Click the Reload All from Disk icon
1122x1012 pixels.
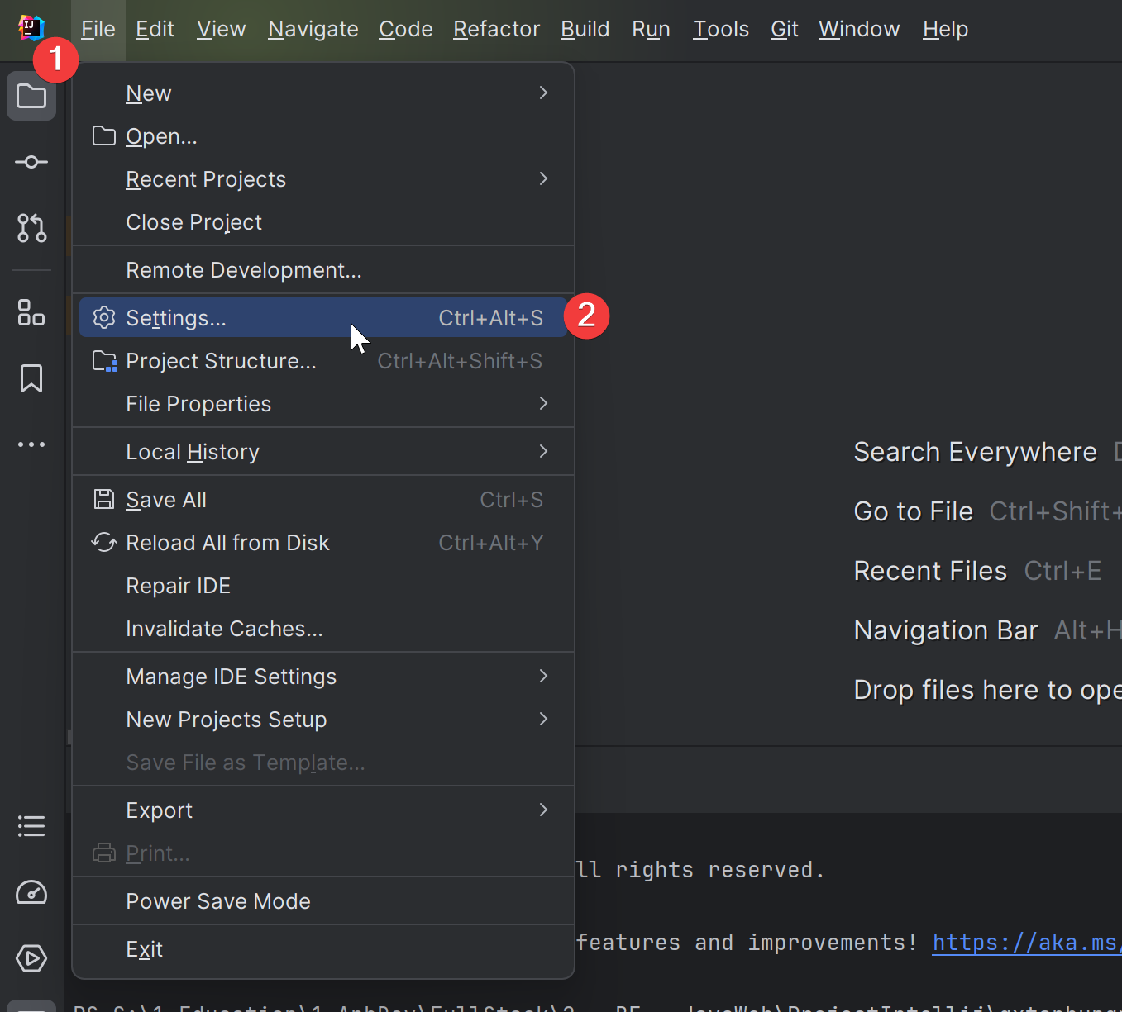pos(104,542)
